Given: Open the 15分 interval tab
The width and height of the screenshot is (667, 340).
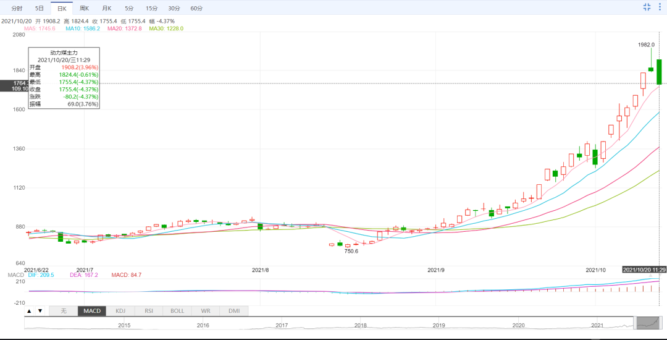Looking at the screenshot, I should coord(151,8).
